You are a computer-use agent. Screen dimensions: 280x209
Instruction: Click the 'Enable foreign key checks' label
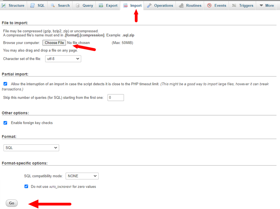32,123
